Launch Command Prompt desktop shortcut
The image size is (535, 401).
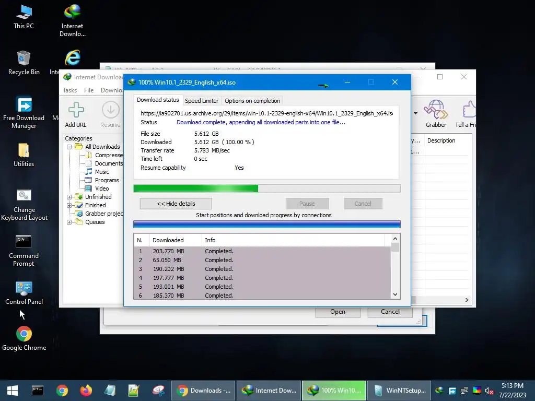point(24,251)
